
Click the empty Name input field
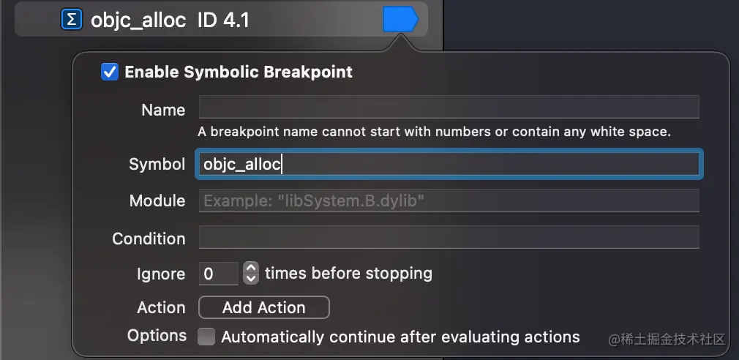click(449, 107)
